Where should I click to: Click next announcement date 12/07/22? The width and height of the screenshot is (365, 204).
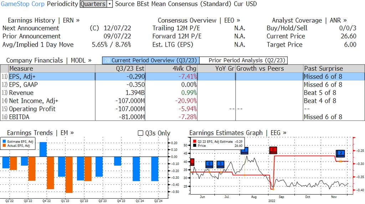(x=117, y=28)
